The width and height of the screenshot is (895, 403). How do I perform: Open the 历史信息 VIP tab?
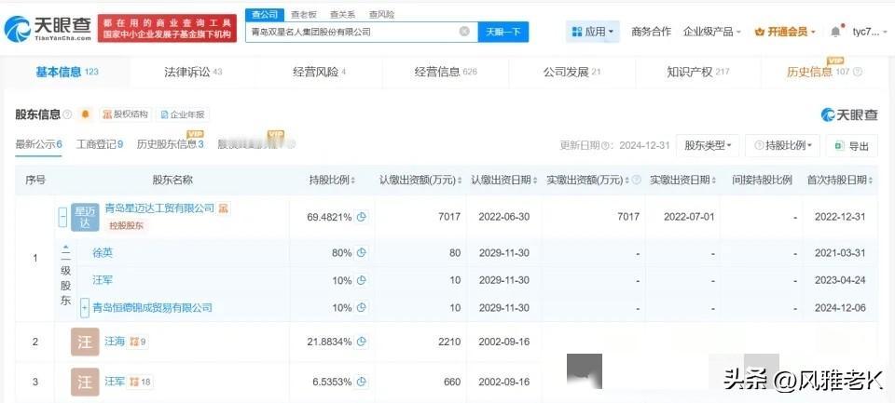coord(823,72)
